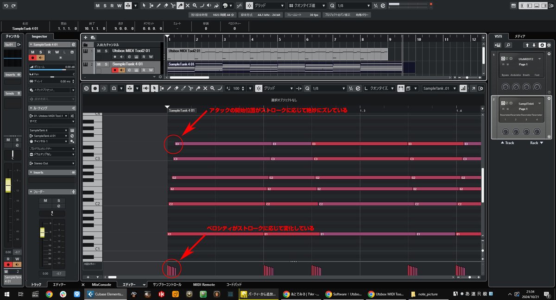Open the コードパッド tab

pos(234,285)
